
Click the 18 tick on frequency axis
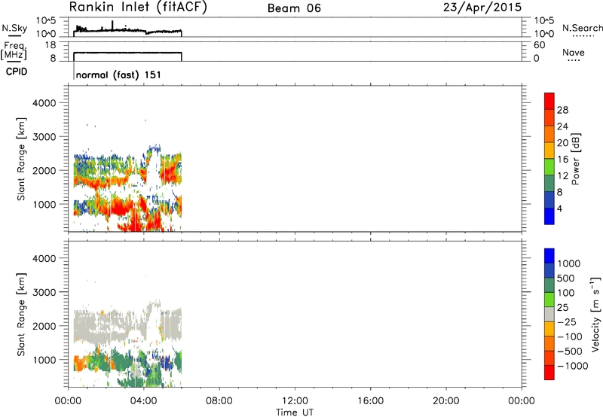click(x=51, y=45)
